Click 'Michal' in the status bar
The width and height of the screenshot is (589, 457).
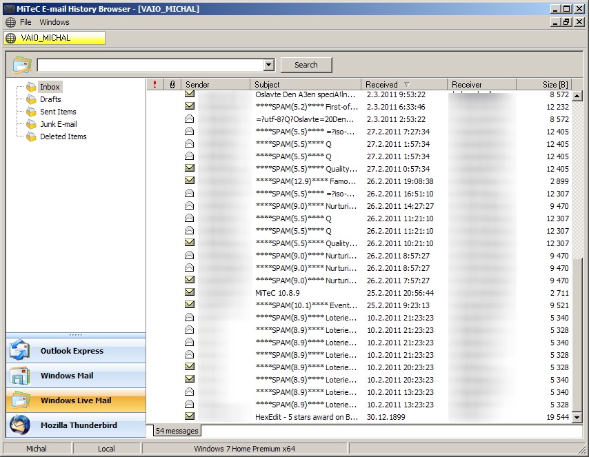(x=37, y=449)
